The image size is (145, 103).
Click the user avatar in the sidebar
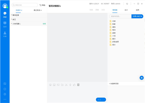click(5, 6)
